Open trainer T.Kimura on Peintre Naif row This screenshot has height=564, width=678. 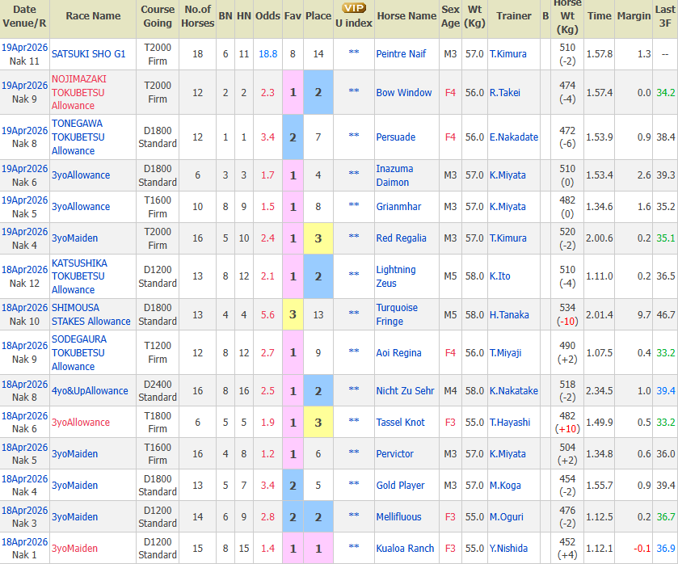[508, 54]
